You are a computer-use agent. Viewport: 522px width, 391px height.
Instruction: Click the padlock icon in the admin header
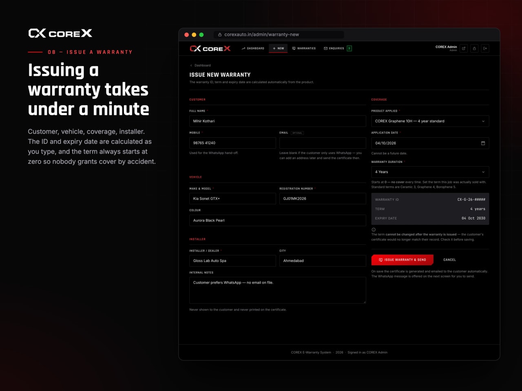coord(474,48)
